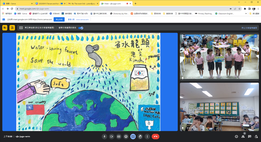Open the emoji reactions button
Screen dimensions: 261x142
[x=126, y=136]
